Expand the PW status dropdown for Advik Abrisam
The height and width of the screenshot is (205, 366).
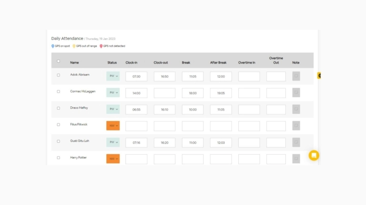point(113,76)
